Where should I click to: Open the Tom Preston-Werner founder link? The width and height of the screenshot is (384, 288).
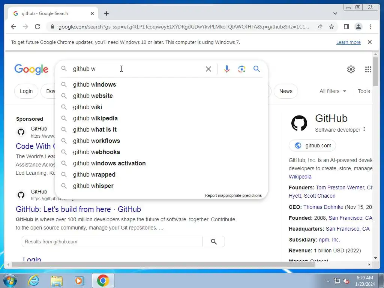[340, 187]
